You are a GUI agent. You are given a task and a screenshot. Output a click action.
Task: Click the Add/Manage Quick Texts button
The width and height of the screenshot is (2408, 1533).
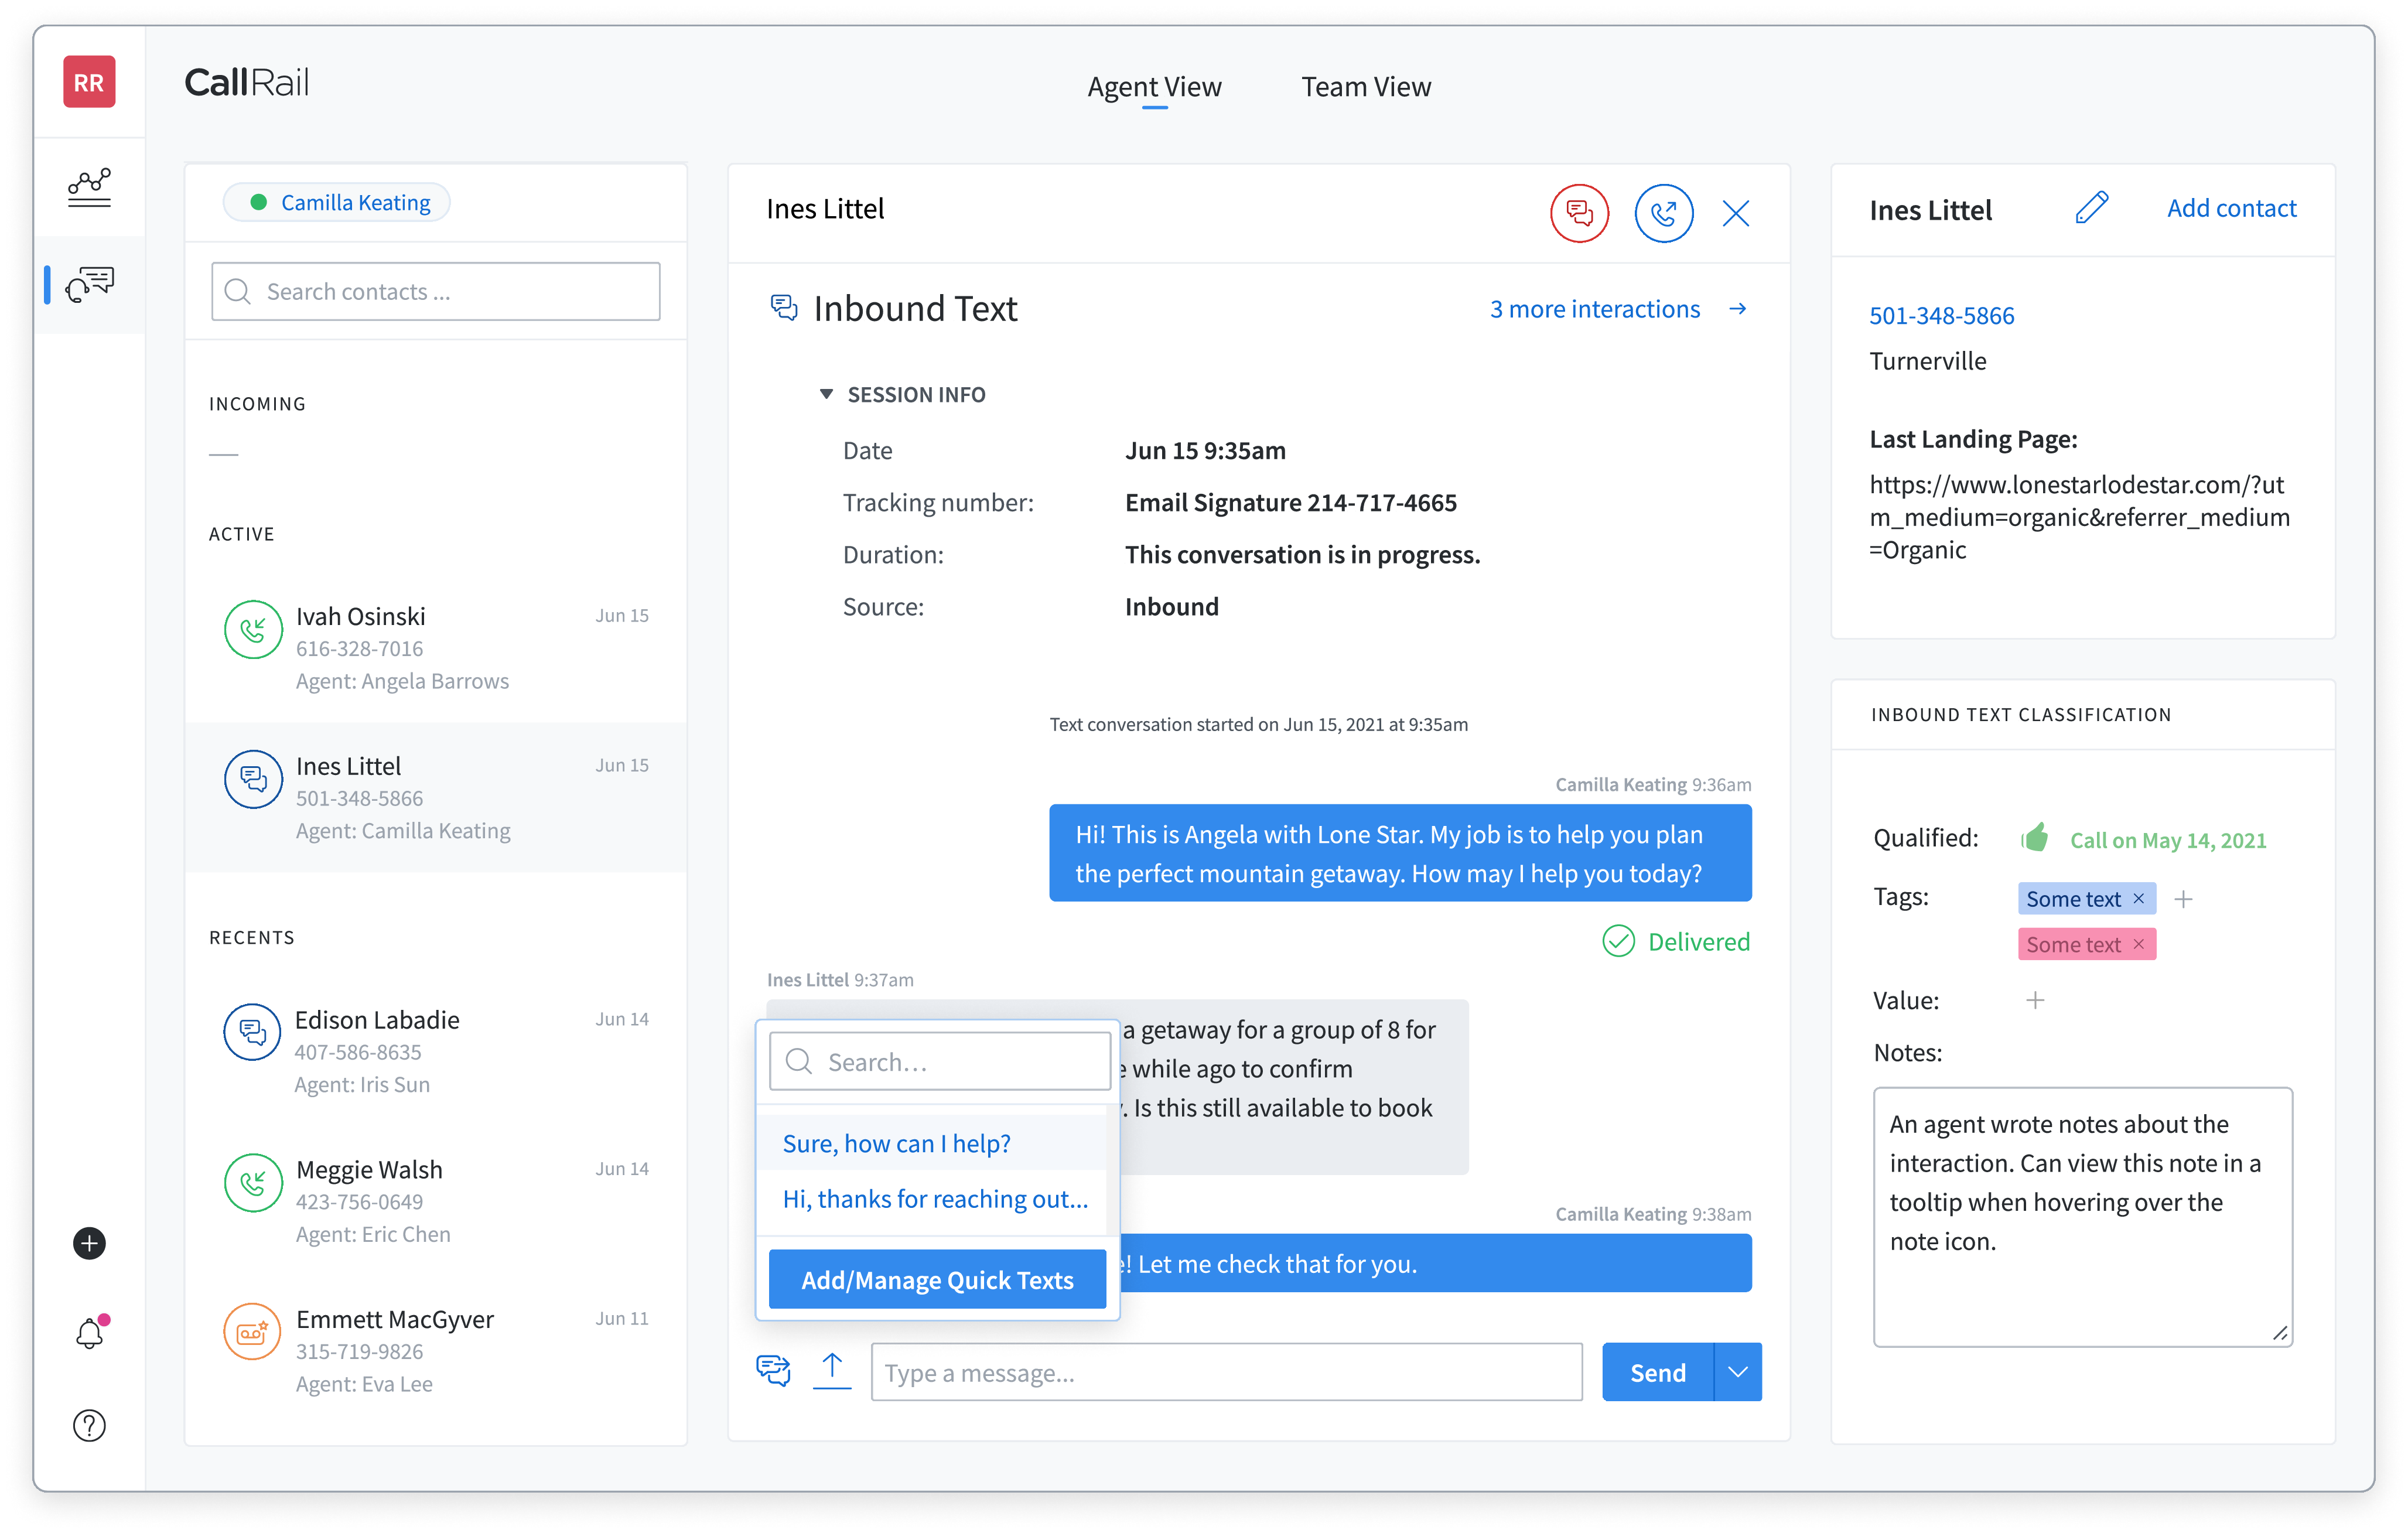pos(936,1279)
